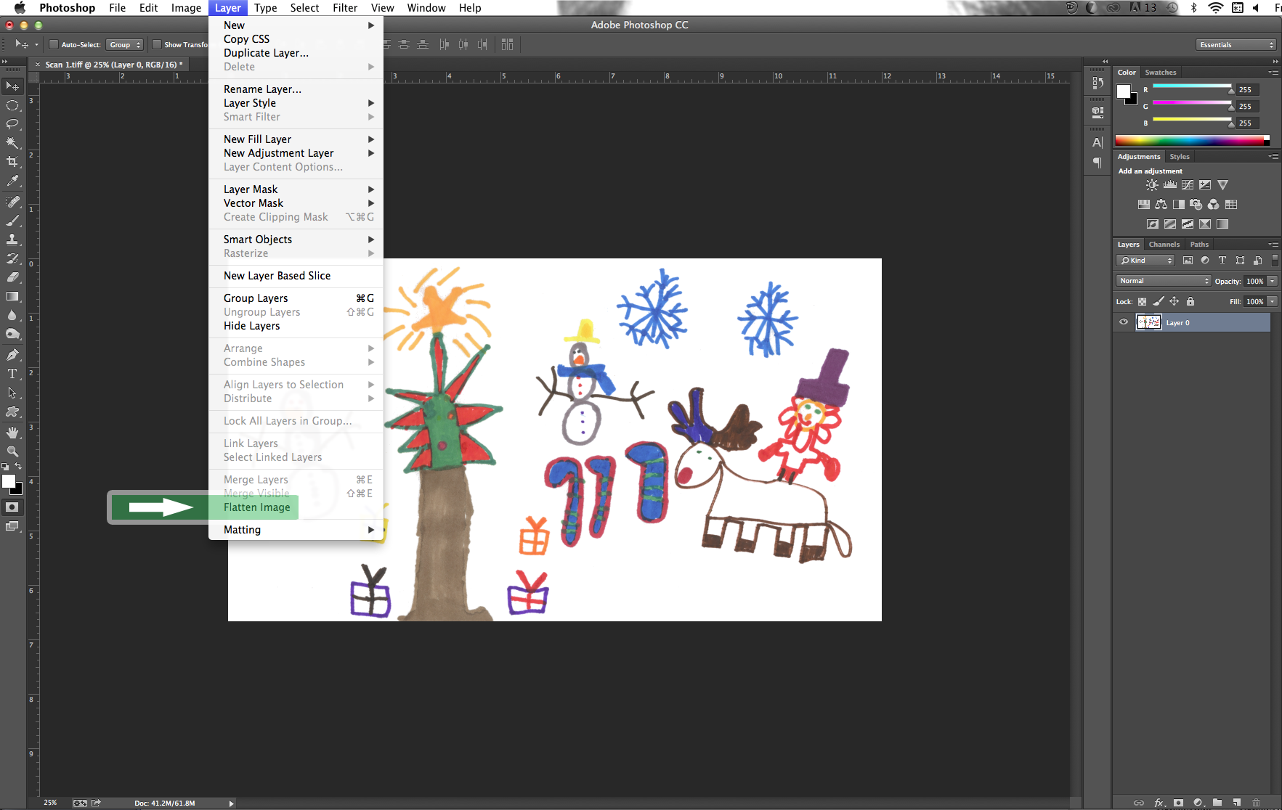
Task: Select the Eraser tool
Action: (12, 277)
